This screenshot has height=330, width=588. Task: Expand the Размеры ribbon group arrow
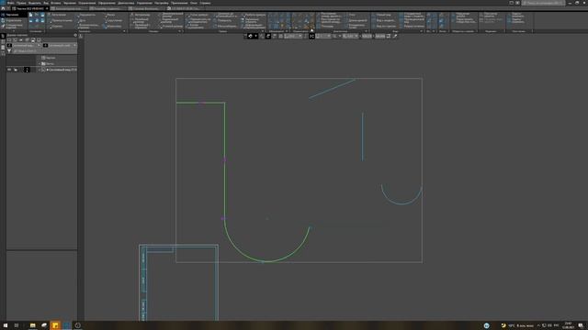point(179,31)
